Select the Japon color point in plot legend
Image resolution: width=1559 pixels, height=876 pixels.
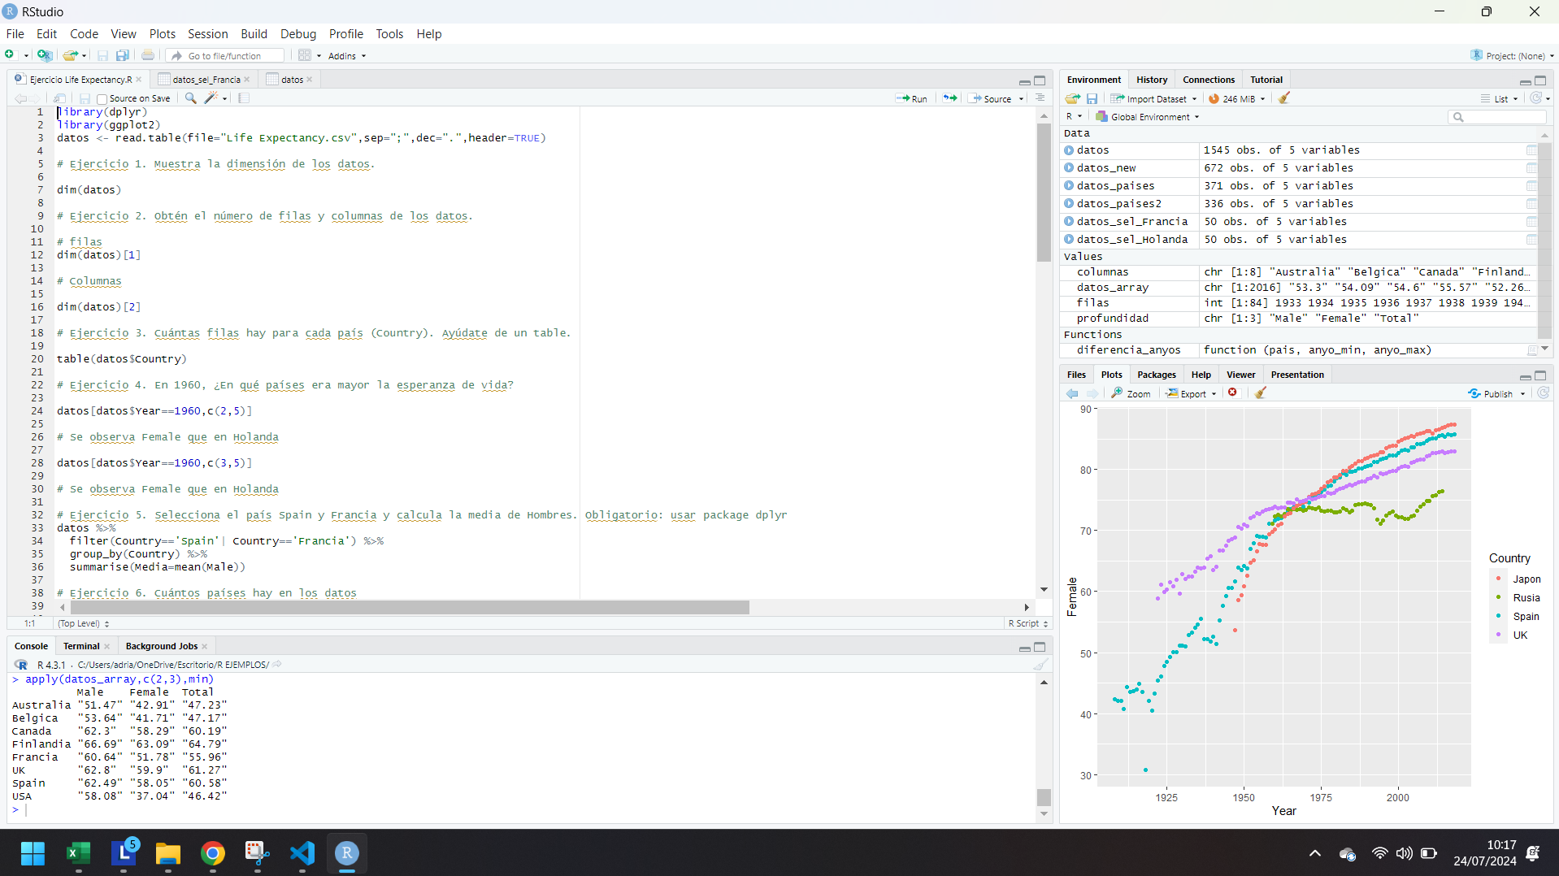[x=1500, y=579]
